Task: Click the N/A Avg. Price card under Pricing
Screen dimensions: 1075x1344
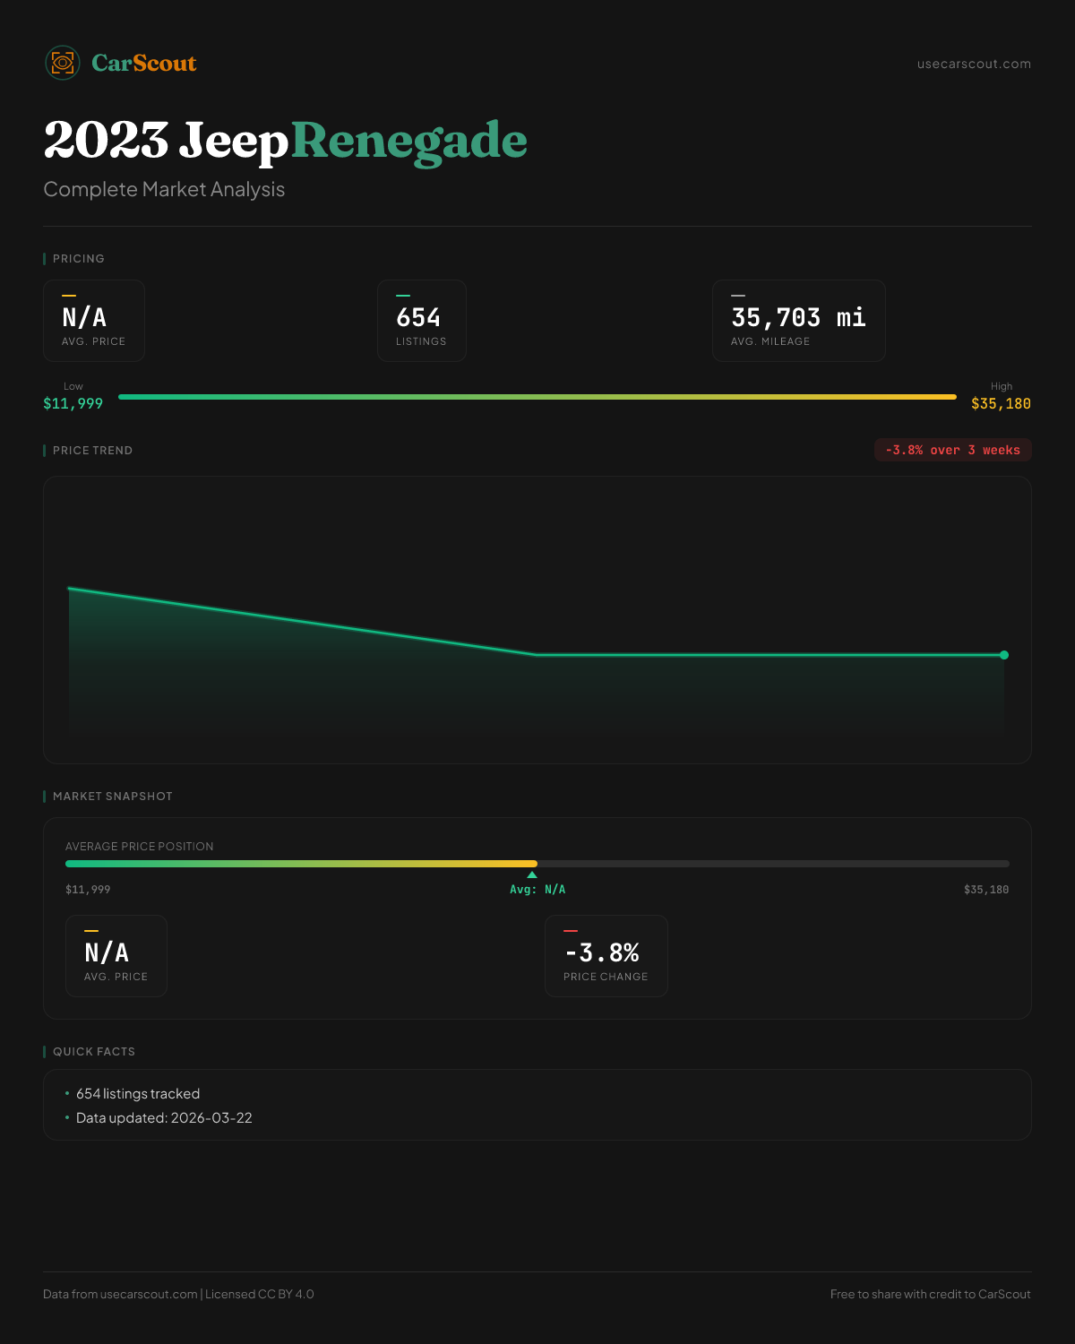Action: (94, 321)
